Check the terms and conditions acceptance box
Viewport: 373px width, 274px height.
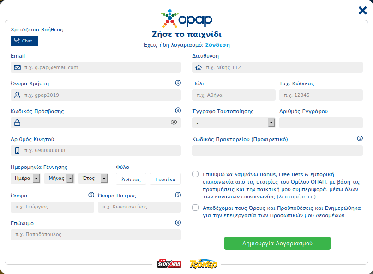(195, 208)
